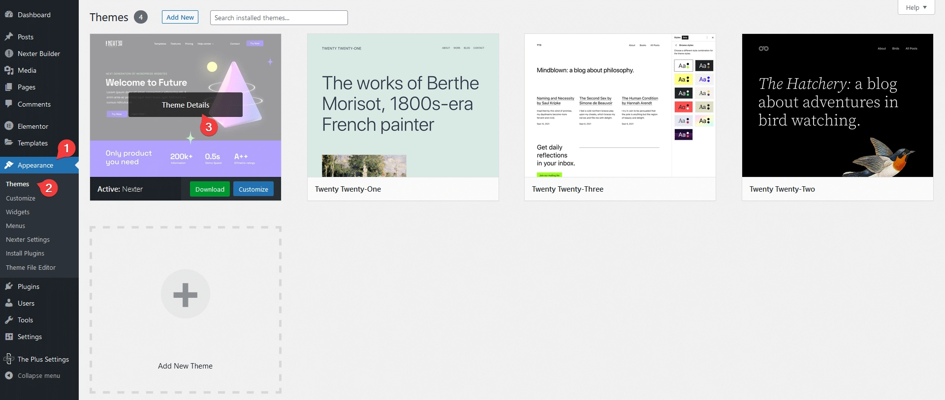945x400 pixels.
Task: Click the Media camera icon
Action: pyautogui.click(x=9, y=70)
